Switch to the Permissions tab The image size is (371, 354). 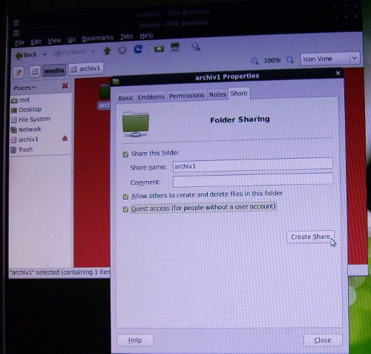[x=187, y=96]
